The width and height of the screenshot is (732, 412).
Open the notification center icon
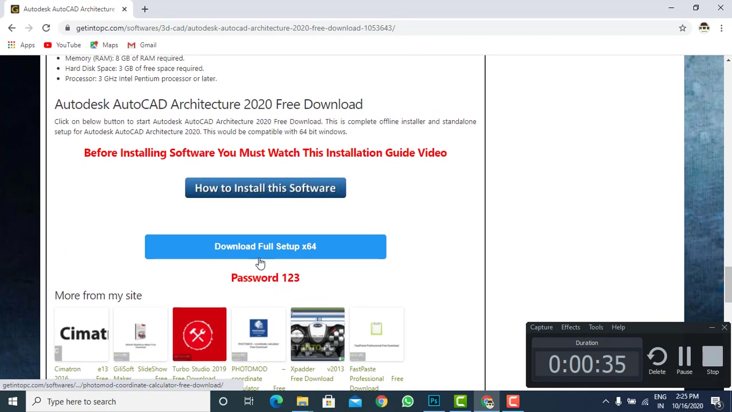[716, 402]
